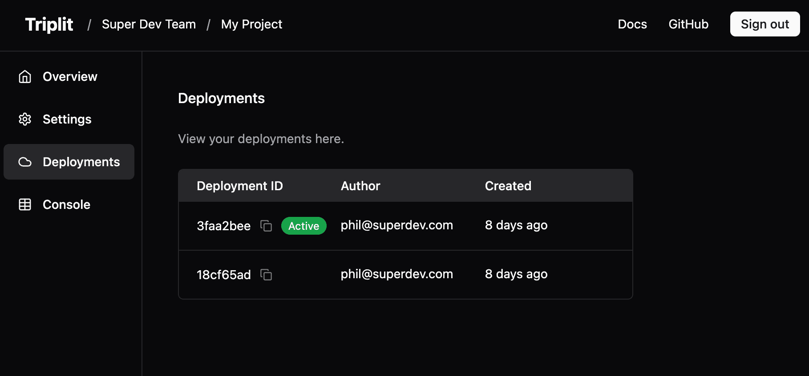This screenshot has width=809, height=376.
Task: Go to Super Dev Team breadcrumb
Action: point(149,24)
